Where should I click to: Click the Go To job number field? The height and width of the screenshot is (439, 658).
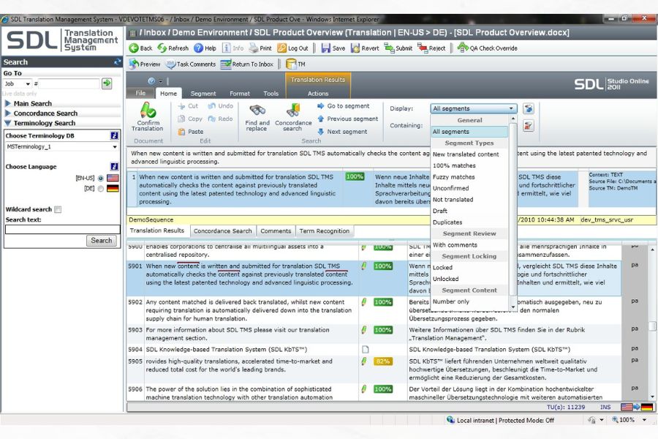click(69, 83)
